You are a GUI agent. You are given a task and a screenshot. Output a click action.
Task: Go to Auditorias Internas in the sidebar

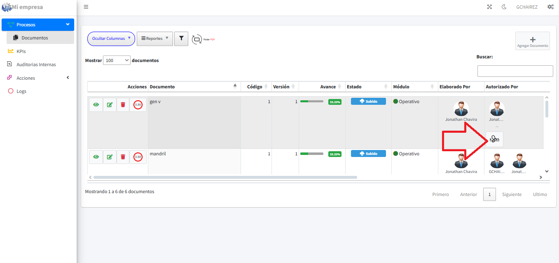[x=36, y=65]
